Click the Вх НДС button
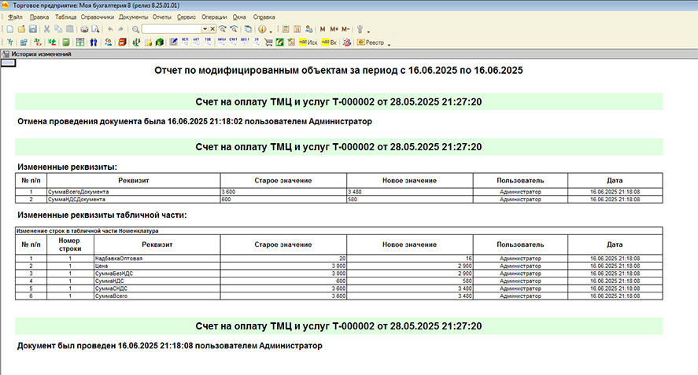The height and width of the screenshot is (375, 698). point(329,42)
